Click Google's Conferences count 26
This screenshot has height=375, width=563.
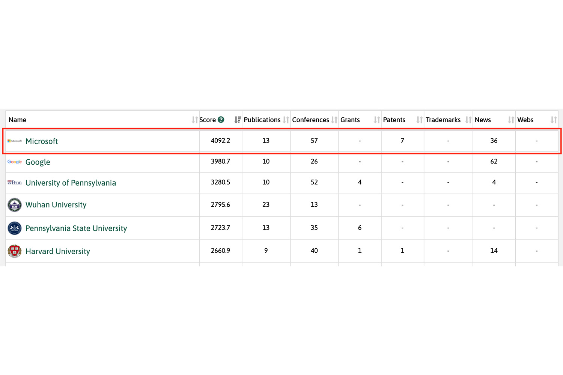coord(314,161)
